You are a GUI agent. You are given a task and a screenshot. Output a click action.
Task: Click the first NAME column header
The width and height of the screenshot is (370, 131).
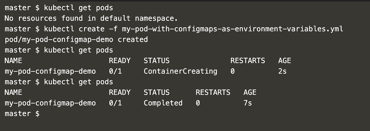coord(13,61)
